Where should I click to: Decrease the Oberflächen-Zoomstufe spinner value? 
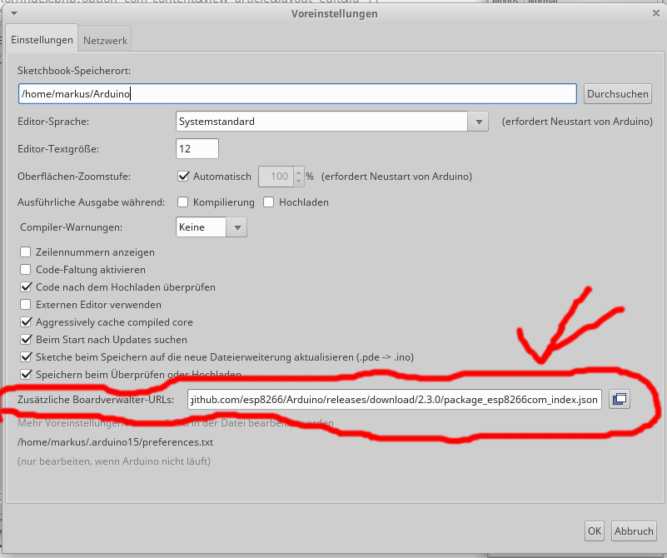(299, 182)
